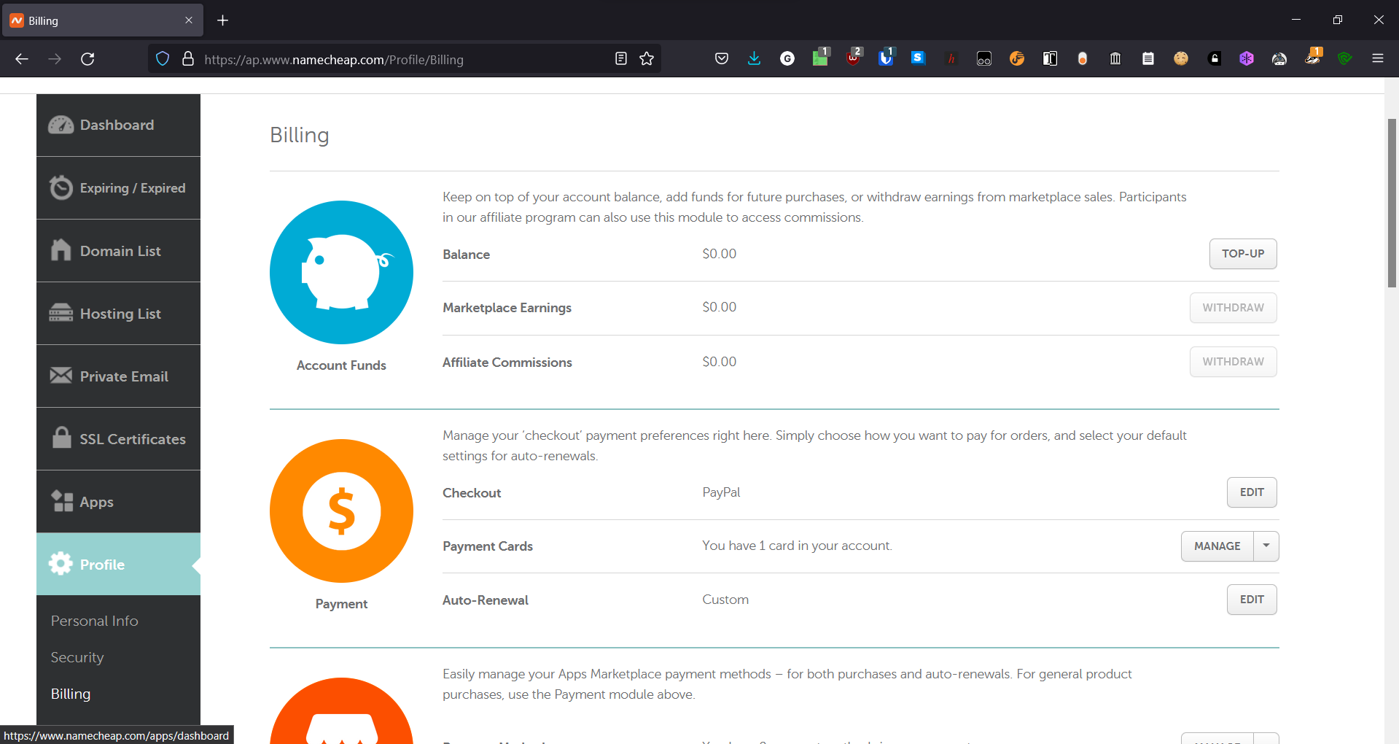Click the Billing page heading
This screenshot has height=744, width=1399.
(300, 136)
